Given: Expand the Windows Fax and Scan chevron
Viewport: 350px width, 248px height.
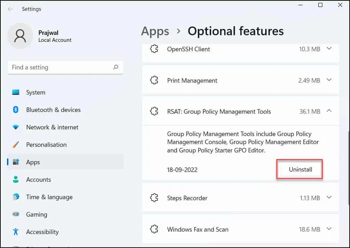Looking at the screenshot, I should (329, 229).
